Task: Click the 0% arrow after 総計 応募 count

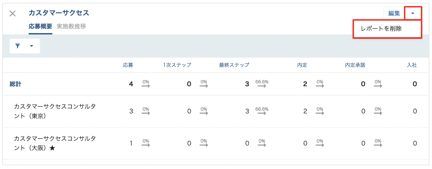Action: click(x=146, y=84)
